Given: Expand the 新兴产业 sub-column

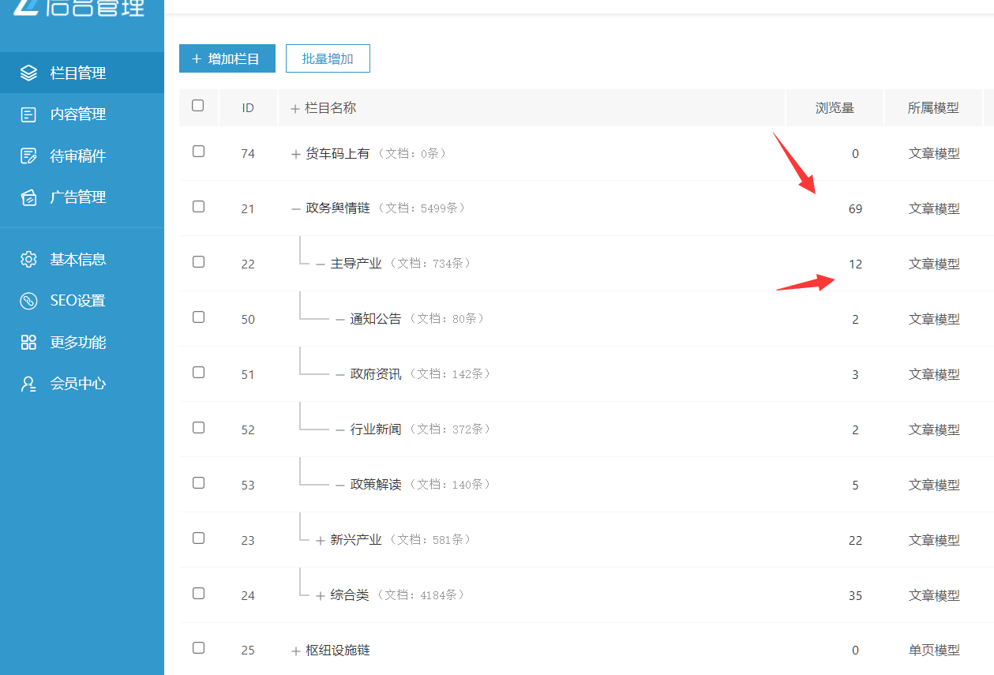Looking at the screenshot, I should pyautogui.click(x=321, y=541).
